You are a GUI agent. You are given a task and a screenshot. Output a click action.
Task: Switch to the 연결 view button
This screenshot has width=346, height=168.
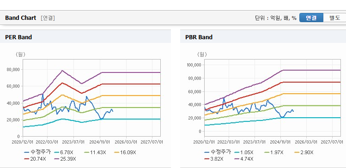tap(311, 18)
